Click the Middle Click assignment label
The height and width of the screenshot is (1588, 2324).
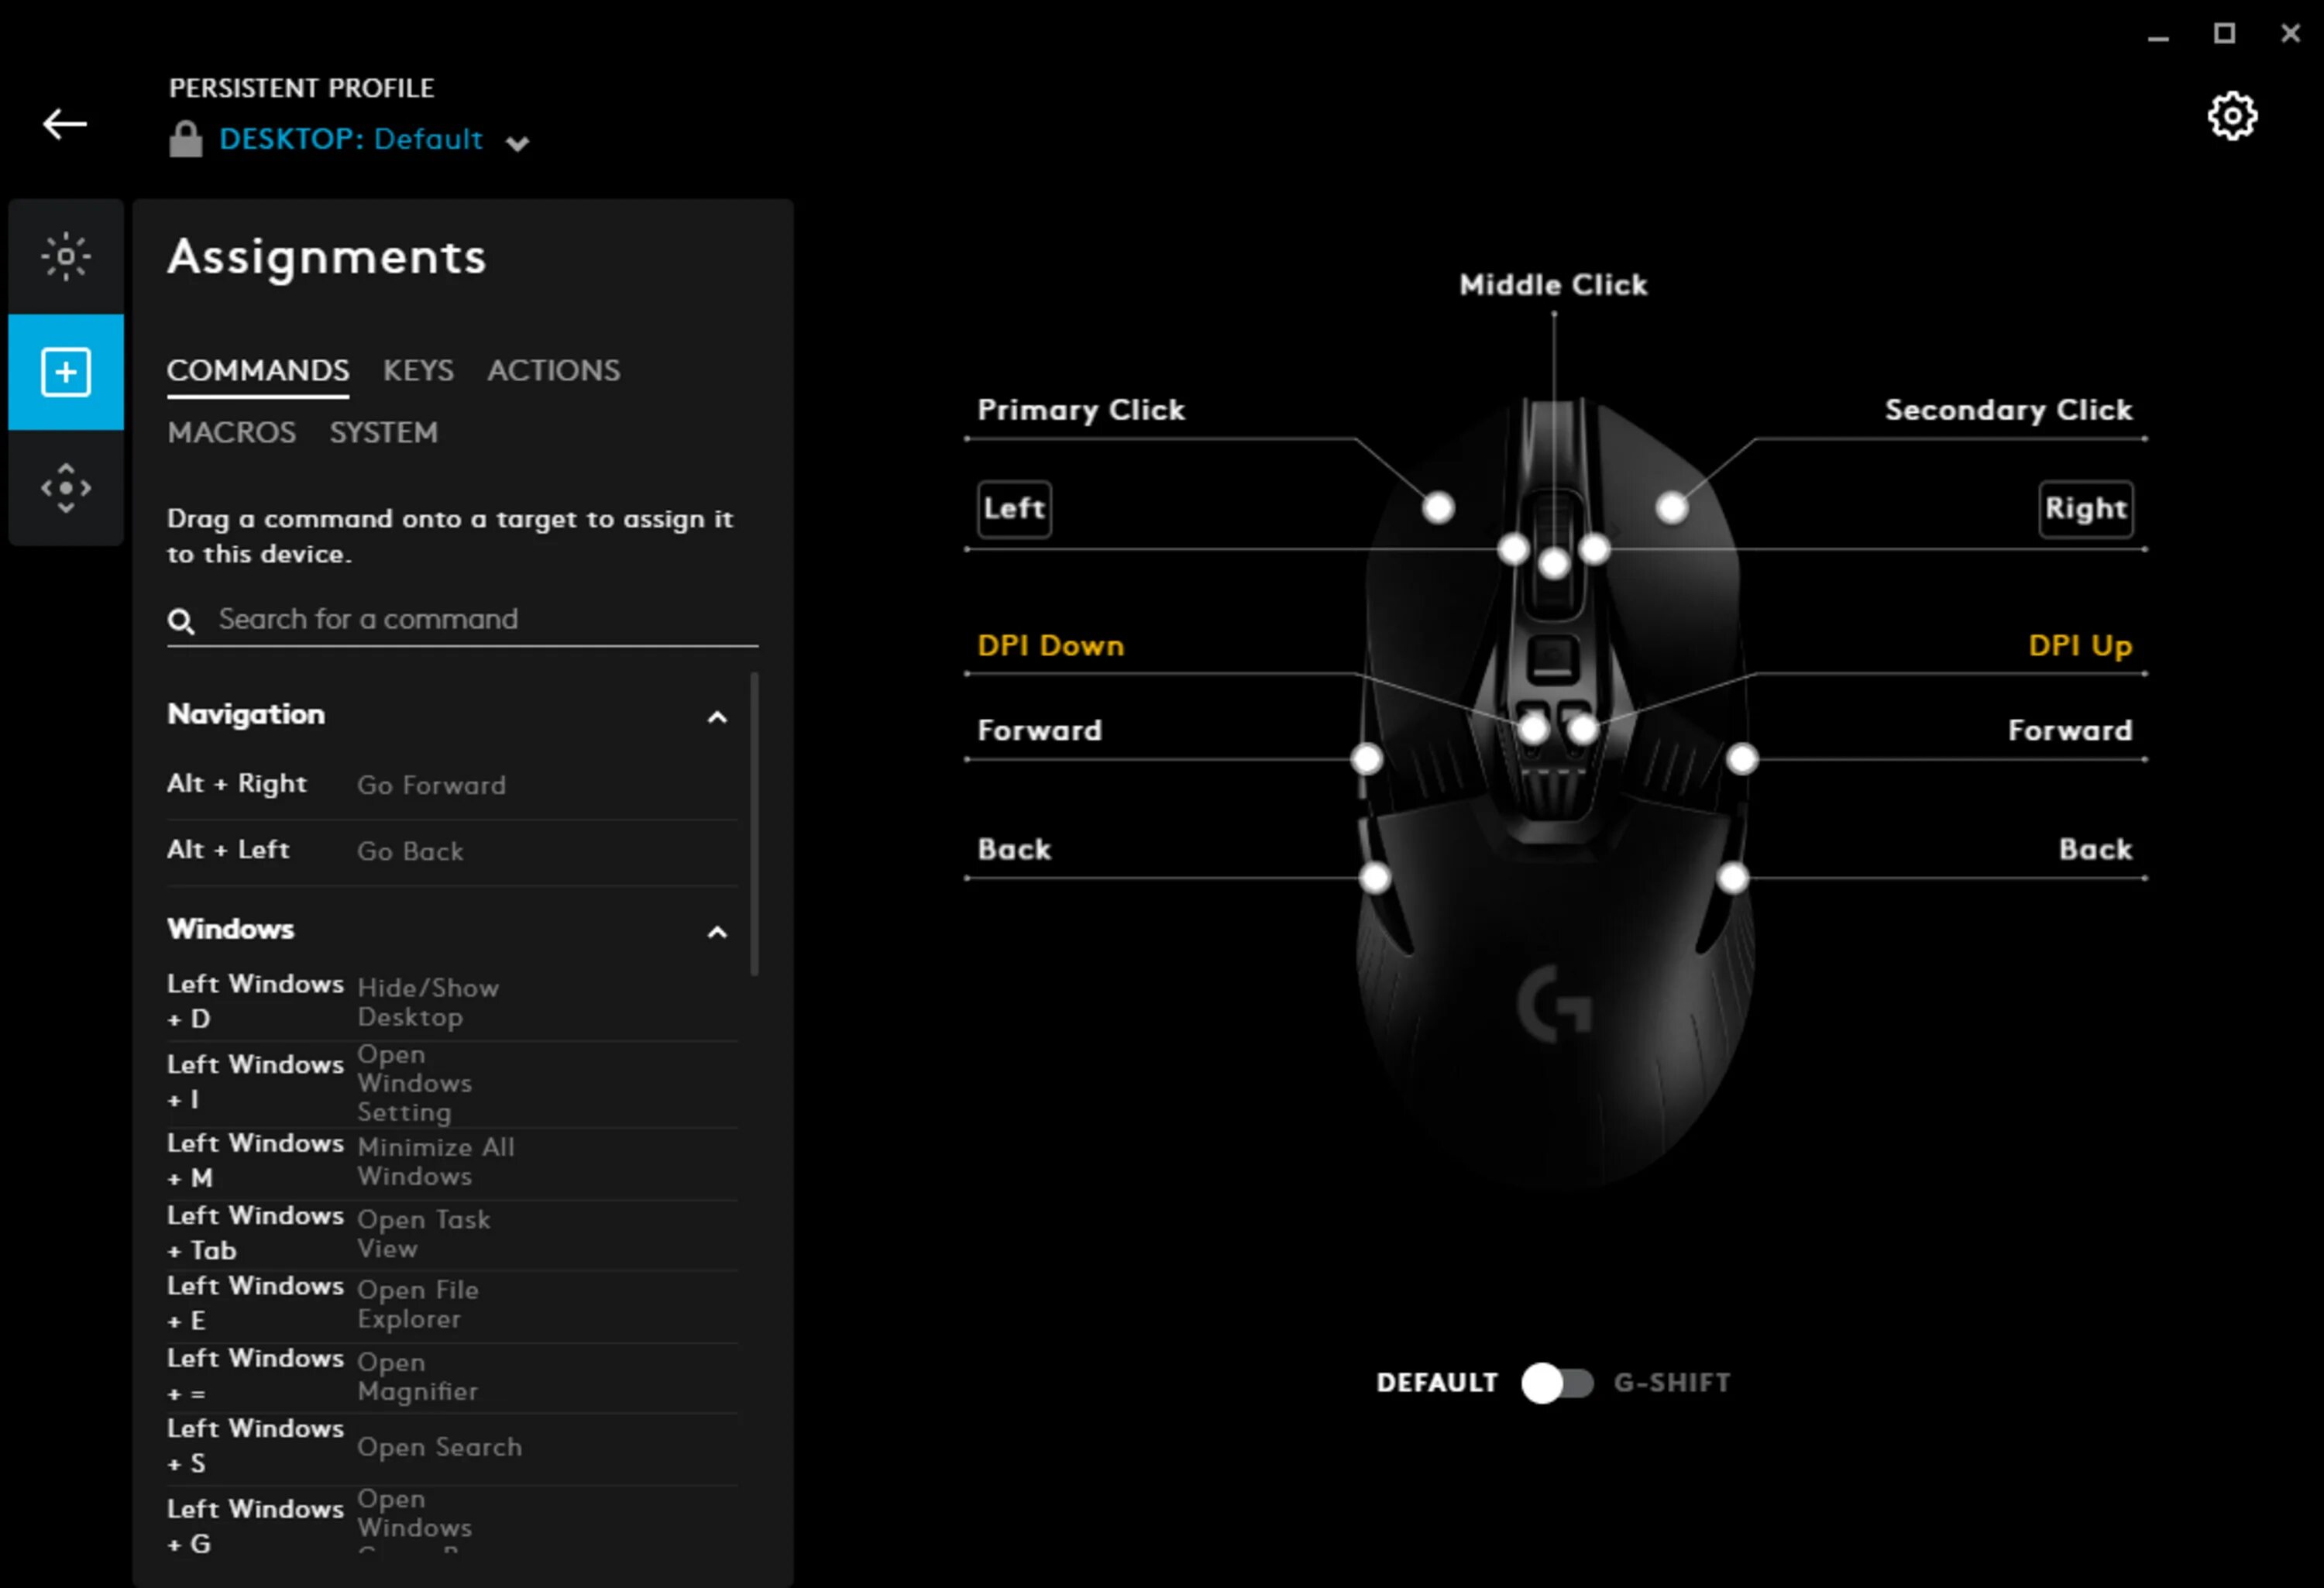1553,285
